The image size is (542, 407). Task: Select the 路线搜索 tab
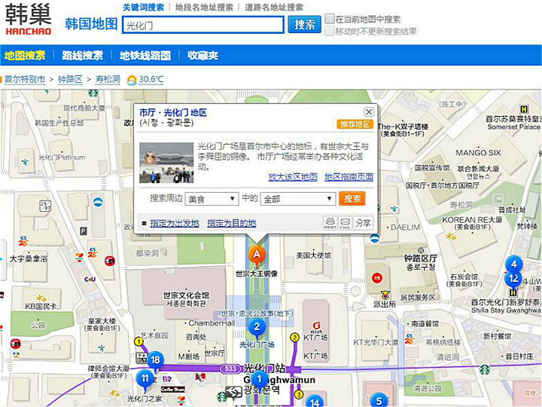click(82, 55)
